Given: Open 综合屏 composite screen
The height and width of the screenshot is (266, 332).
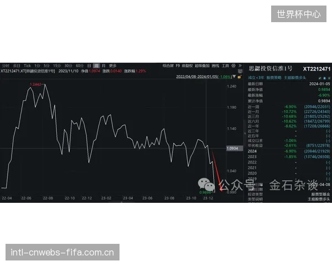Looking at the screenshot, I should [x=168, y=66].
